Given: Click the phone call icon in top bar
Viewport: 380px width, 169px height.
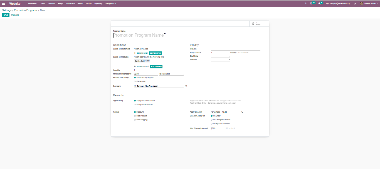Looking at the screenshot, I should (x=306, y=4).
